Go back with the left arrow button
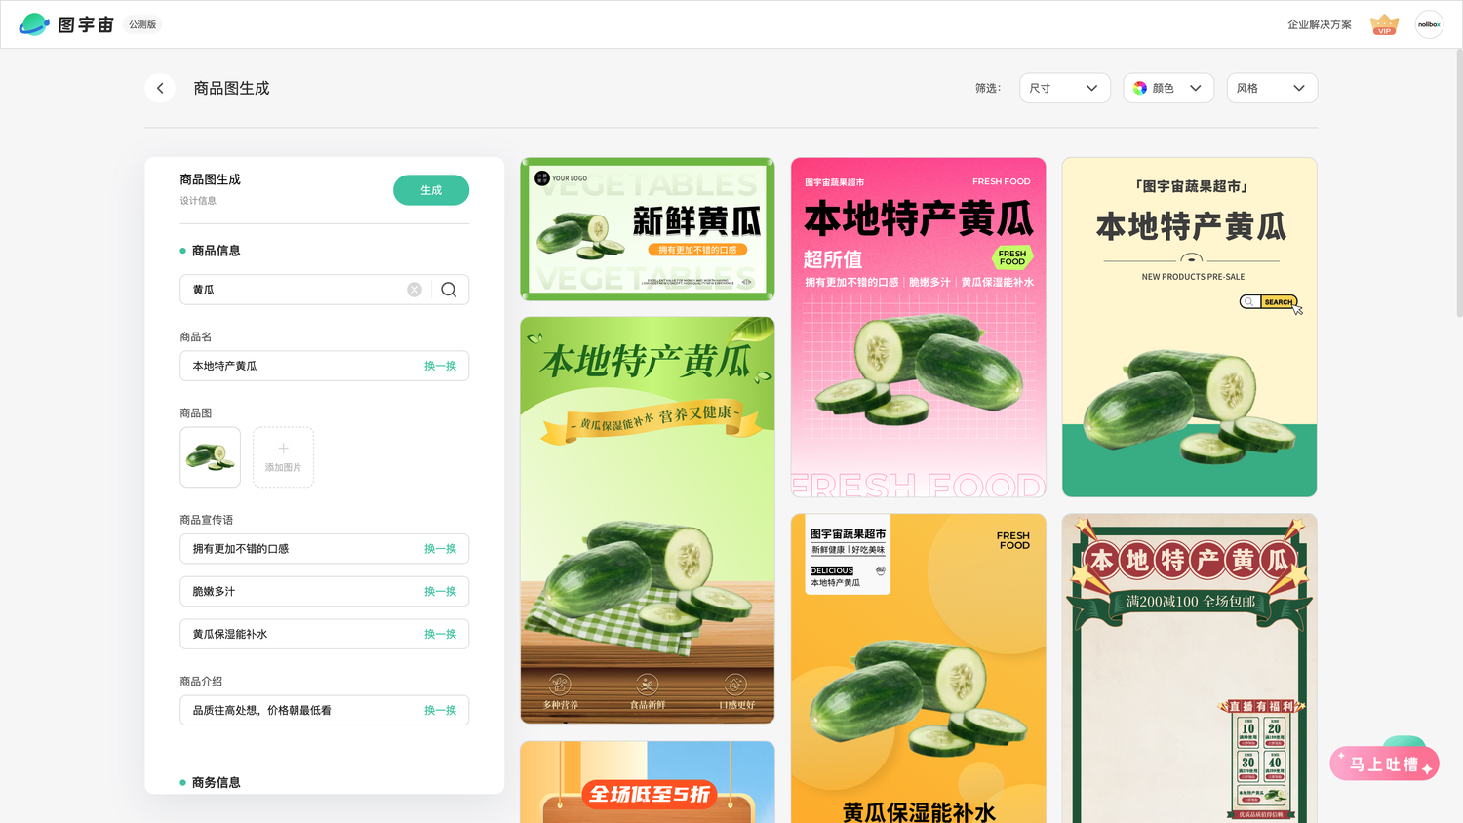 pyautogui.click(x=160, y=88)
